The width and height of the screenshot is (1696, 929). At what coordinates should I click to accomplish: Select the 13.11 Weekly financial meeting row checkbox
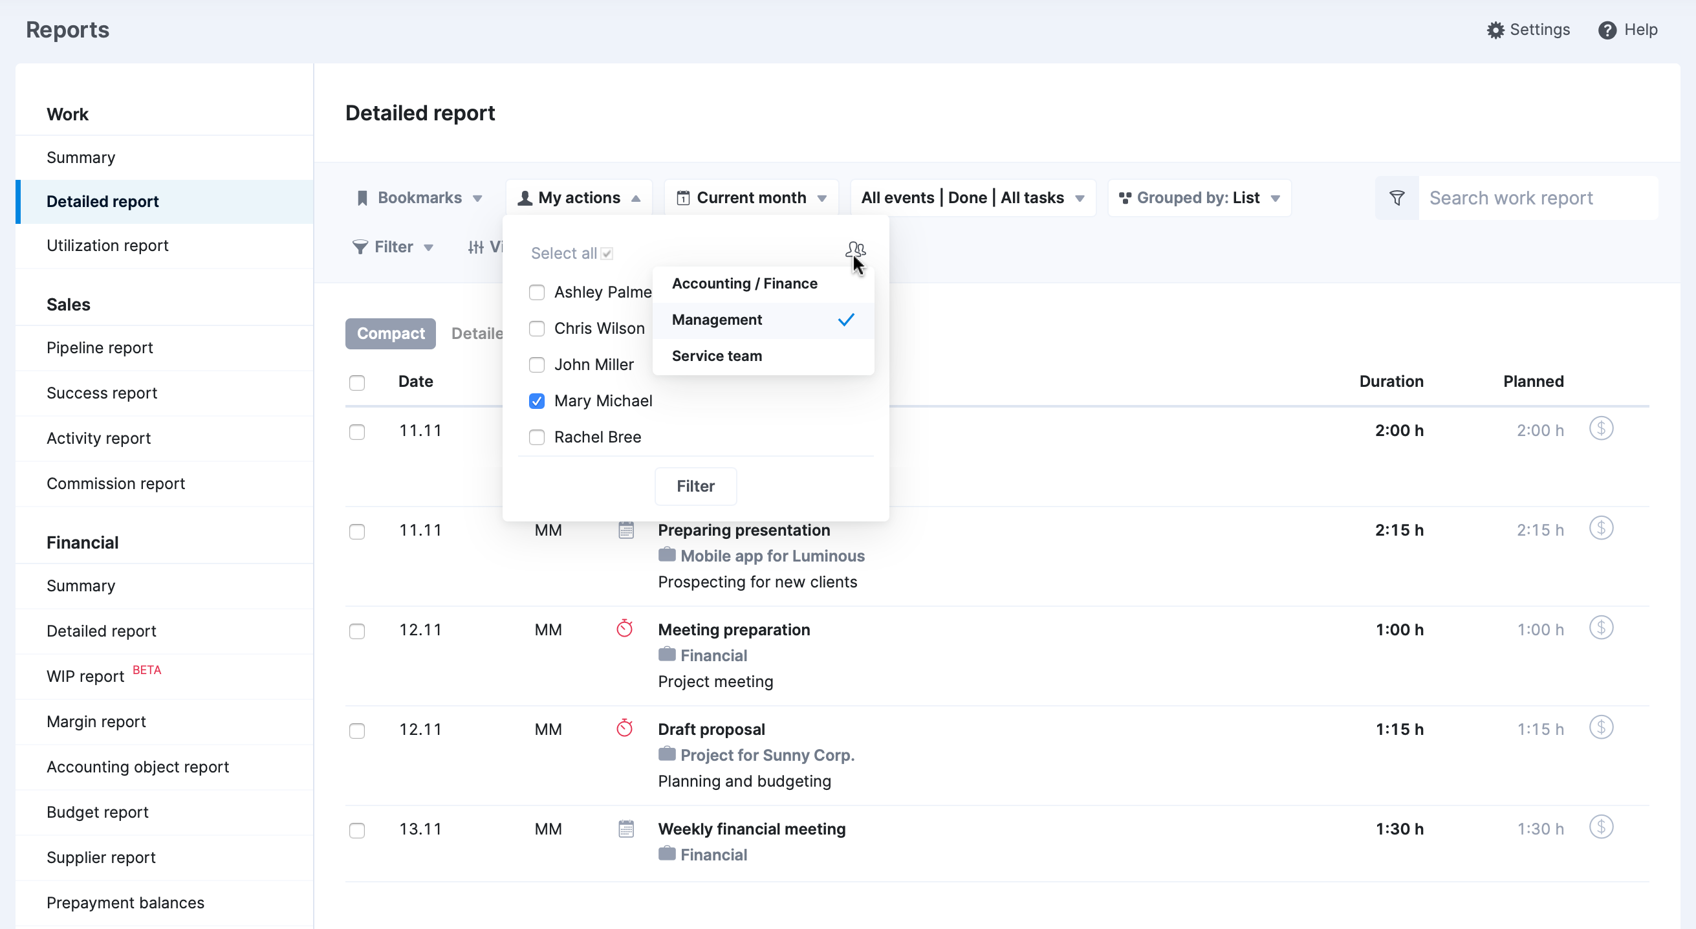click(357, 830)
